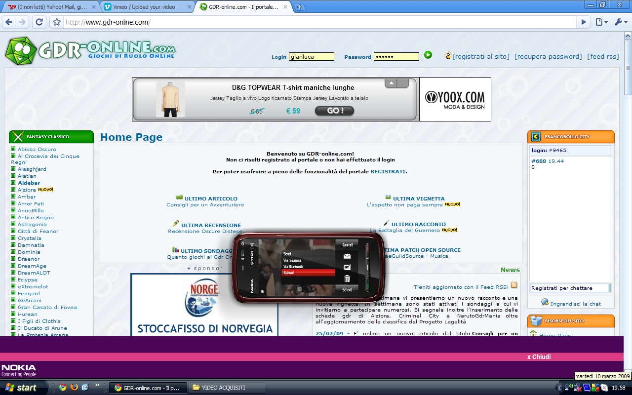Bookmark the page with the star icon
The image size is (632, 395).
[57, 22]
